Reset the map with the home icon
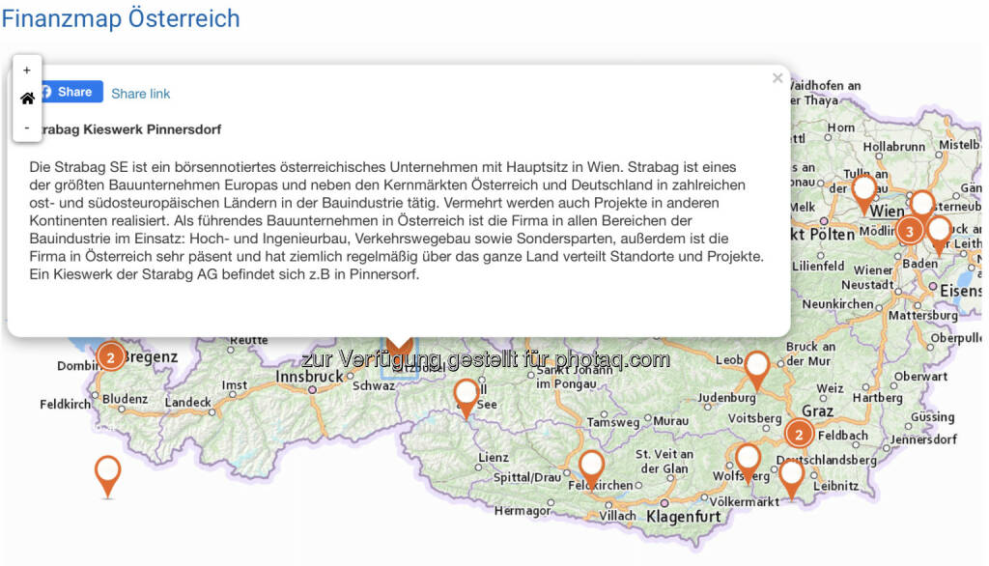This screenshot has width=989, height=566. click(x=27, y=99)
